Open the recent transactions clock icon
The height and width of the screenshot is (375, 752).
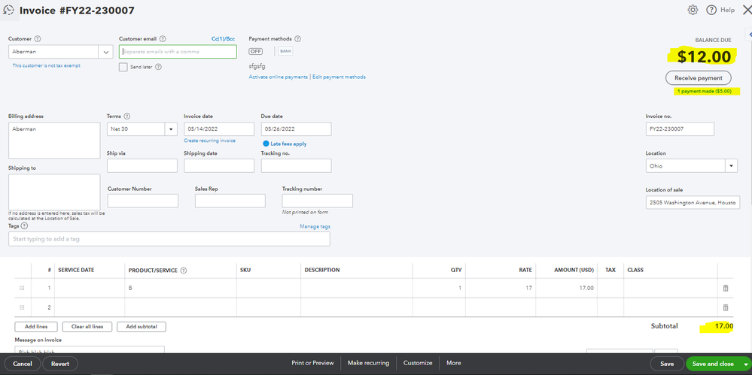[x=8, y=10]
